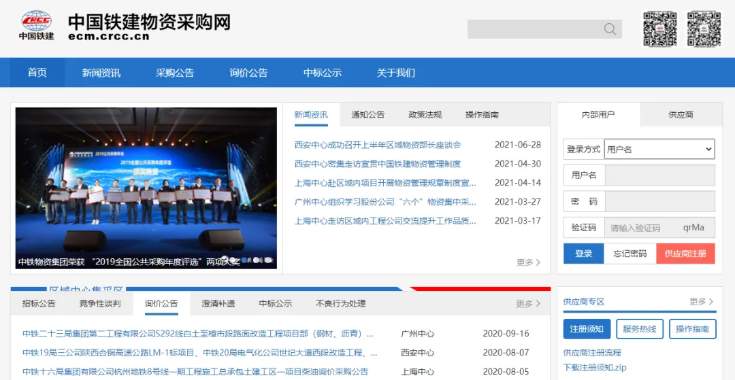Click the red 供应商注册 button
The image size is (735, 380).
click(x=685, y=254)
